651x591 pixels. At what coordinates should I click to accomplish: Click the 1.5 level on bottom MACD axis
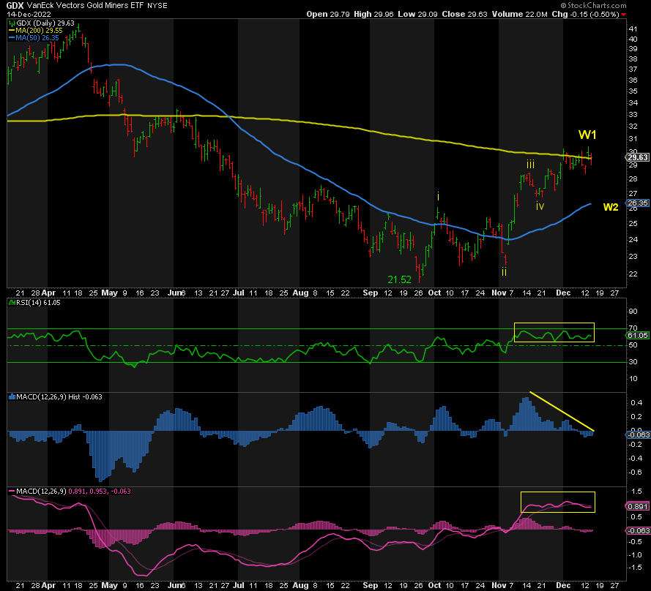(636, 492)
